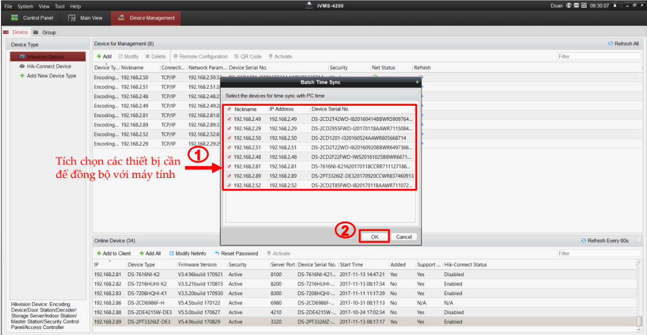Click the Refresh All icon
647x335 pixels.
(x=610, y=44)
